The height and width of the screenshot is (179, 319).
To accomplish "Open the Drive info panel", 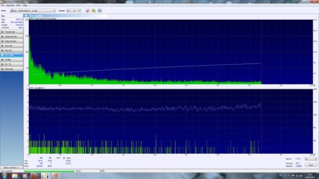I will (11, 46).
